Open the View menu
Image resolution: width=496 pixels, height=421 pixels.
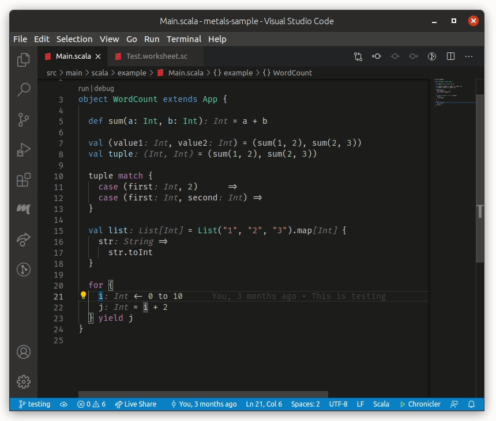[x=109, y=39]
